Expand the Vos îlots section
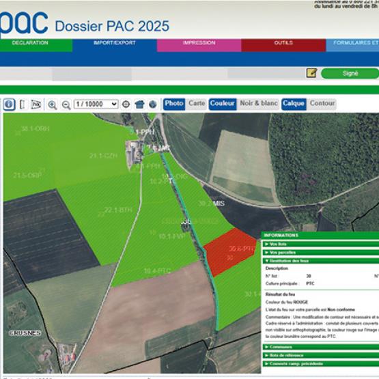Screen dimensions: 379x379 321,244
